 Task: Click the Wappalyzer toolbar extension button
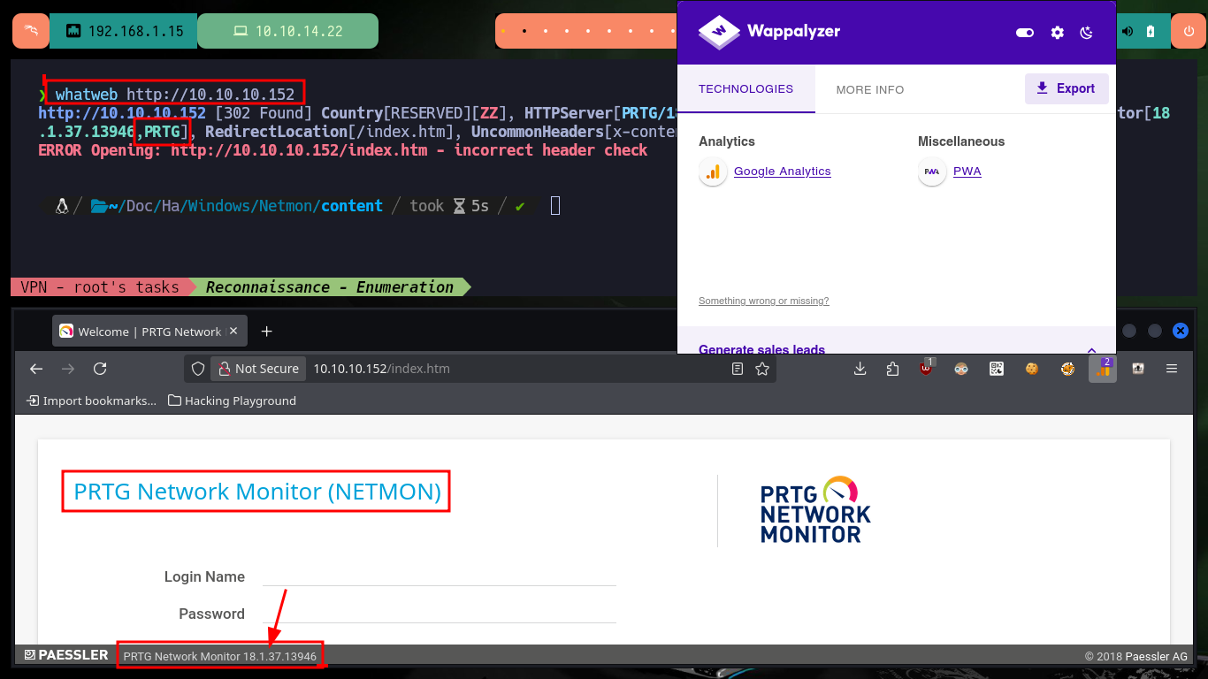[x=1103, y=368]
